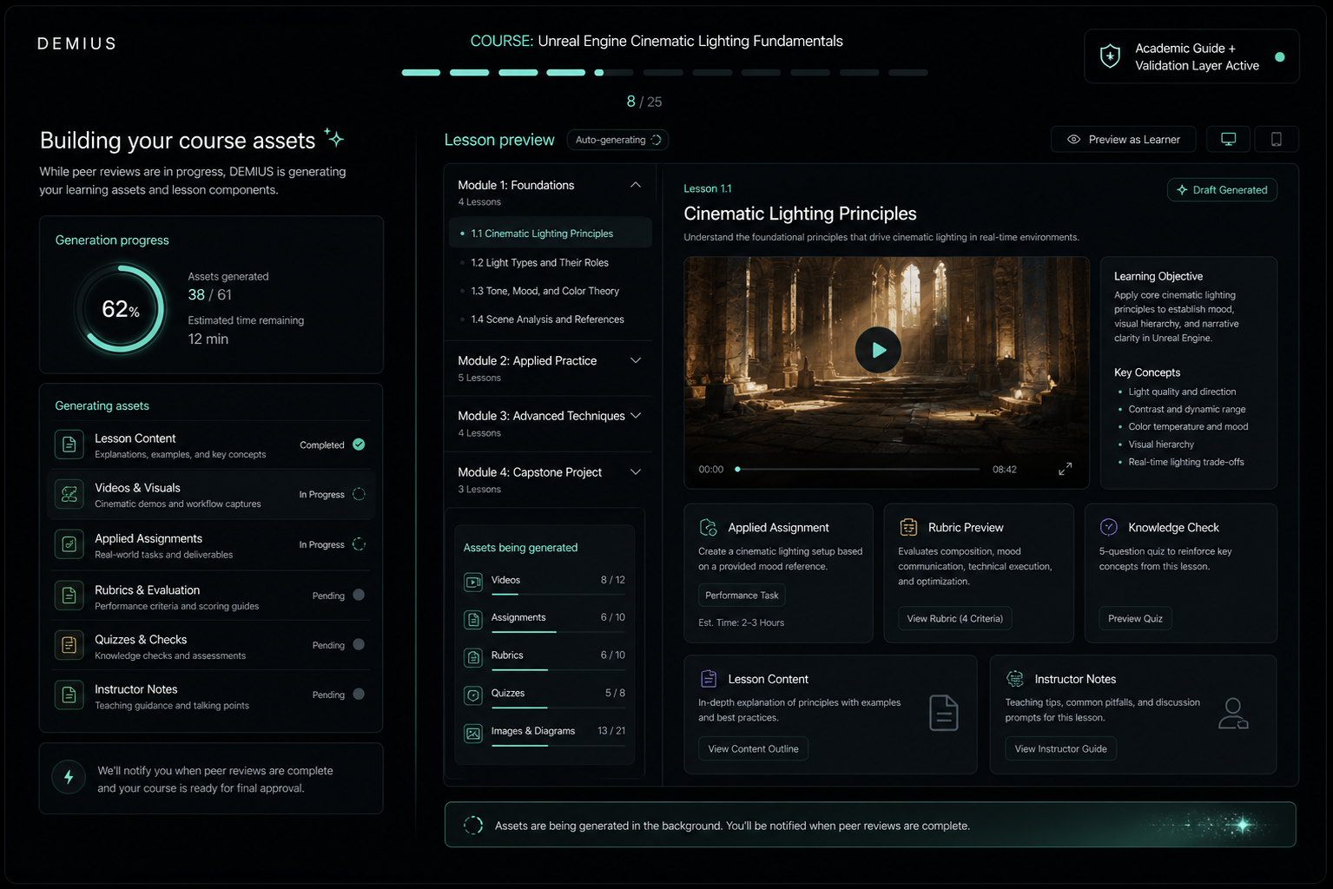Click the Performance Task tag
The height and width of the screenshot is (889, 1333).
[x=742, y=596]
